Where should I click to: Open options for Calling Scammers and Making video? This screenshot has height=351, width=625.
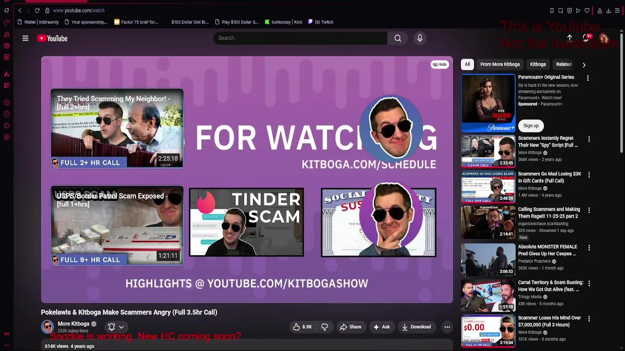pyautogui.click(x=589, y=211)
